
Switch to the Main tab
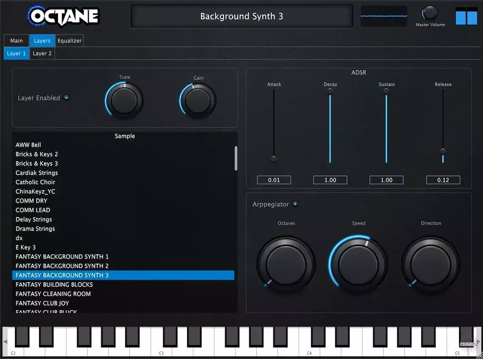(16, 40)
